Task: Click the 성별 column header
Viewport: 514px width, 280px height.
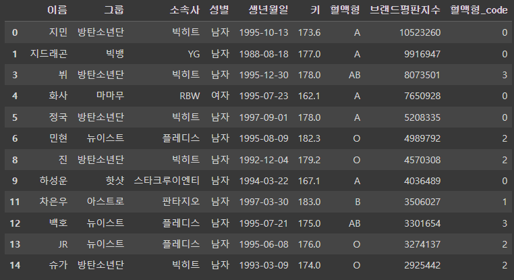Action: tap(219, 10)
